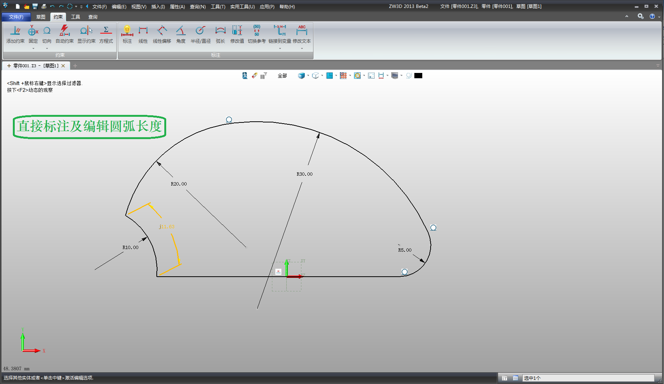Select the 修改值 modify value tool
The height and width of the screenshot is (384, 664).
(x=237, y=34)
